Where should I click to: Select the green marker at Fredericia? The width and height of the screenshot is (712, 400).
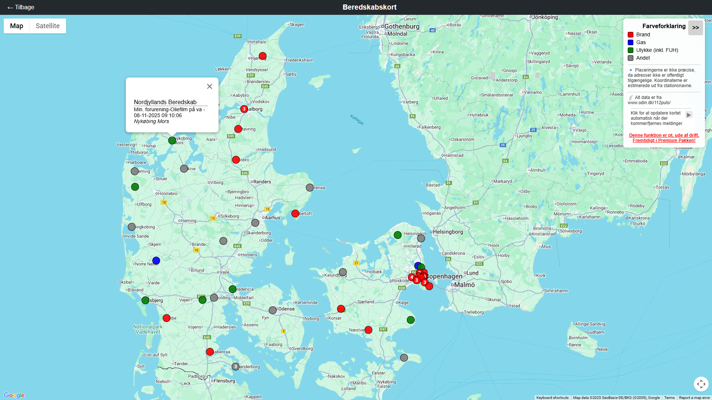pos(233,289)
